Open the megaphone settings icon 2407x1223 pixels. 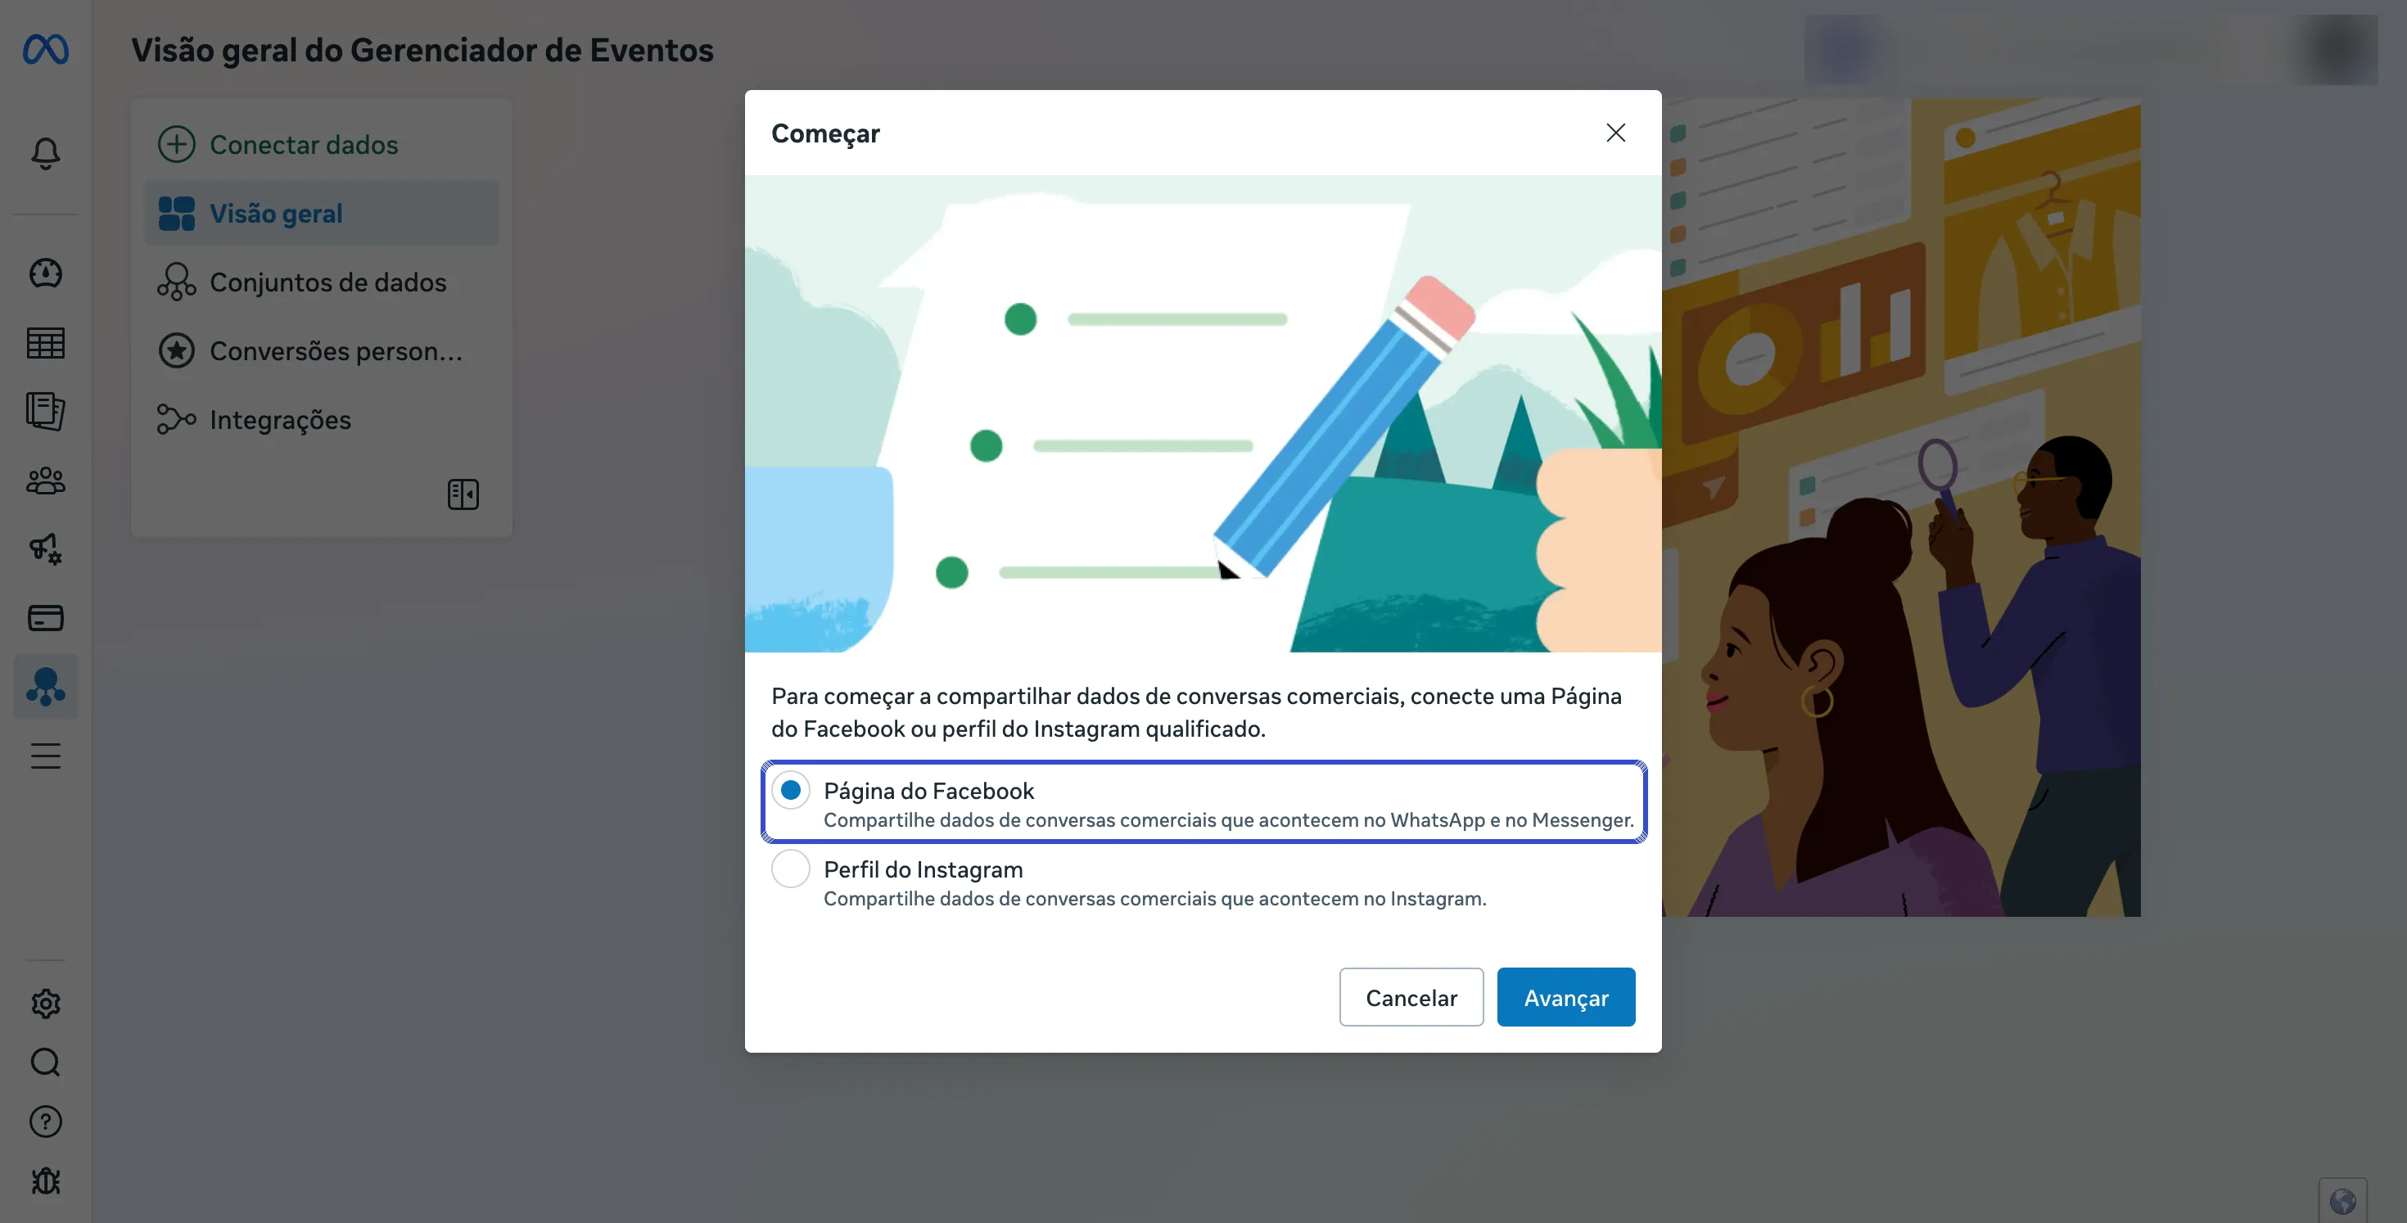click(x=46, y=548)
